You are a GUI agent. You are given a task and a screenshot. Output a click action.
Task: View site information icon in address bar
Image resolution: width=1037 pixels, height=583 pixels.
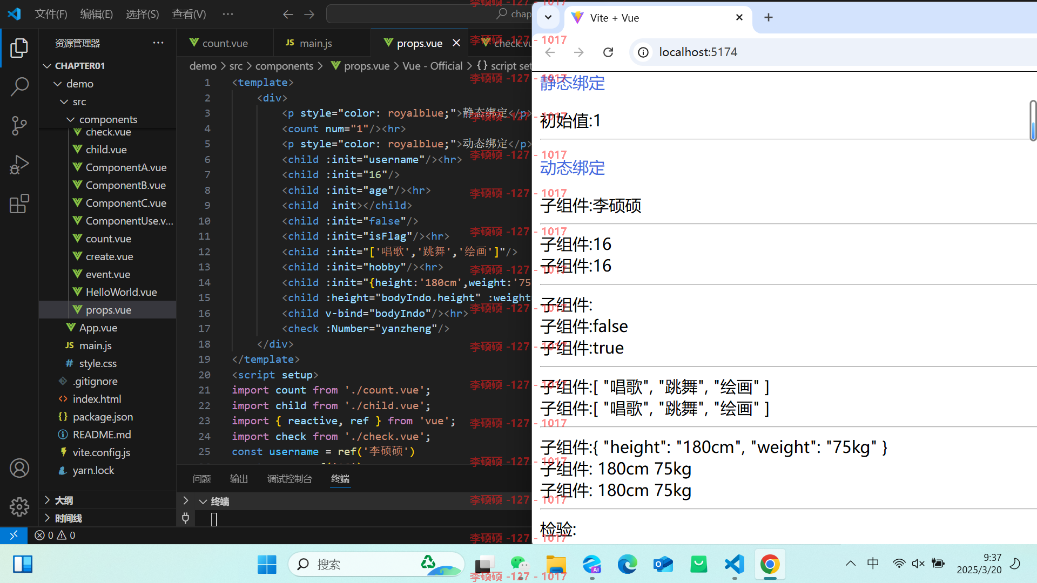click(643, 52)
